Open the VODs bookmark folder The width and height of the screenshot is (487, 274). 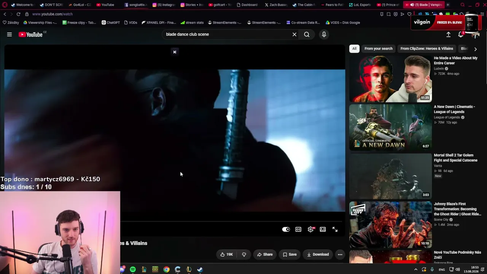pos(131,22)
